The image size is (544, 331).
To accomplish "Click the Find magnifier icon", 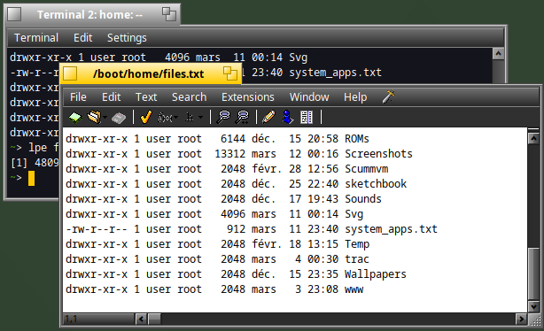I will coord(223,117).
